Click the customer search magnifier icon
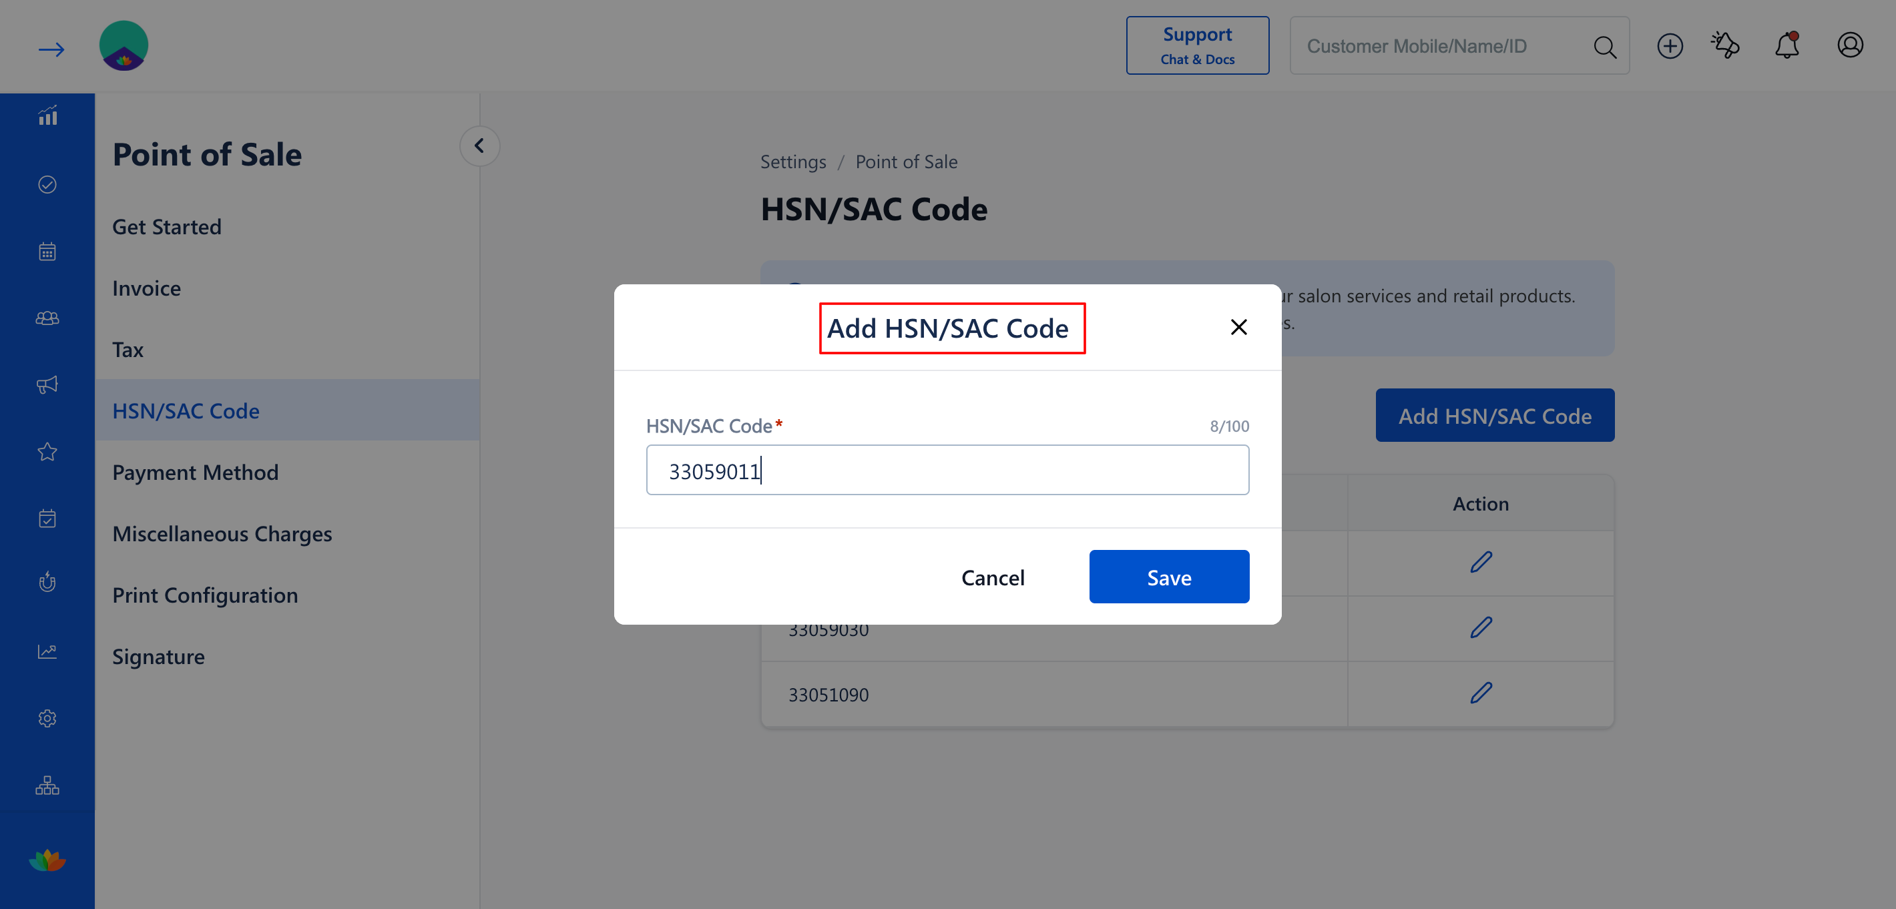Viewport: 1896px width, 909px height. point(1604,47)
